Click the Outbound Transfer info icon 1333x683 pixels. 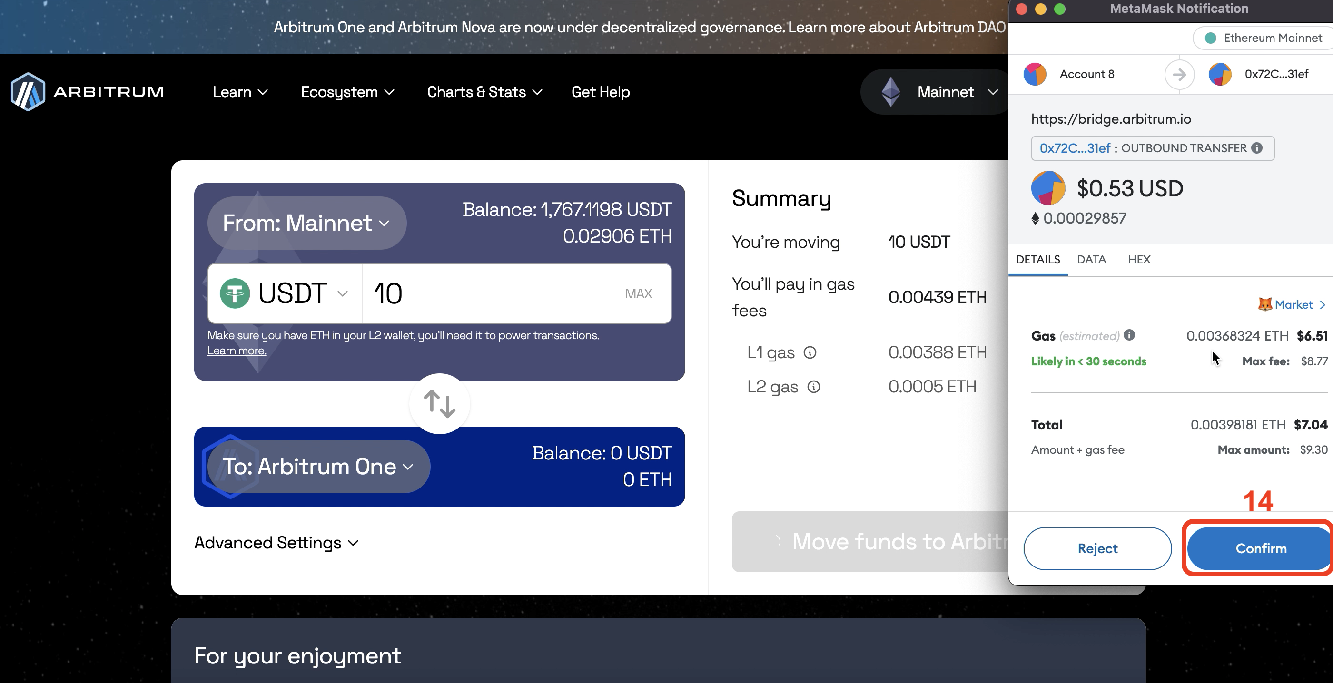pyautogui.click(x=1257, y=148)
